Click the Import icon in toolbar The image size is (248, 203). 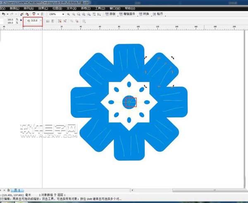coord(22,14)
